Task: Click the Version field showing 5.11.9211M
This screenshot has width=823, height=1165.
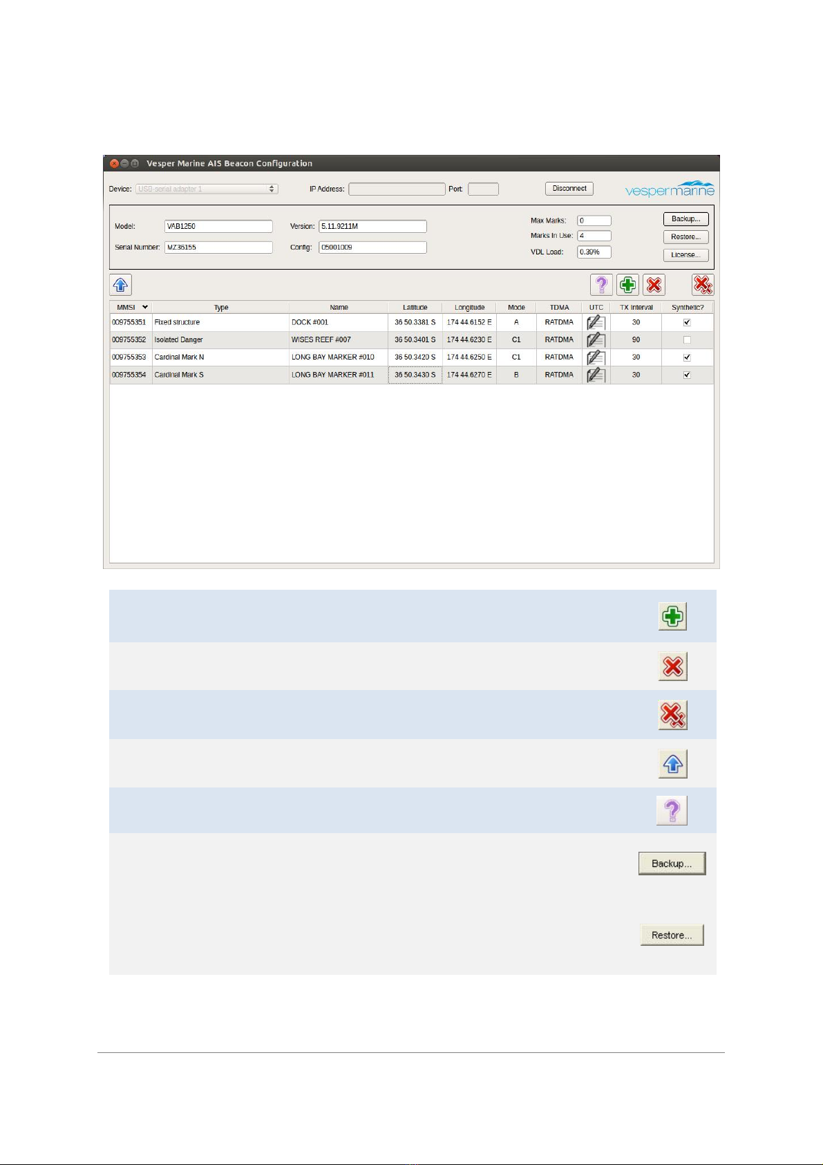Action: (372, 226)
